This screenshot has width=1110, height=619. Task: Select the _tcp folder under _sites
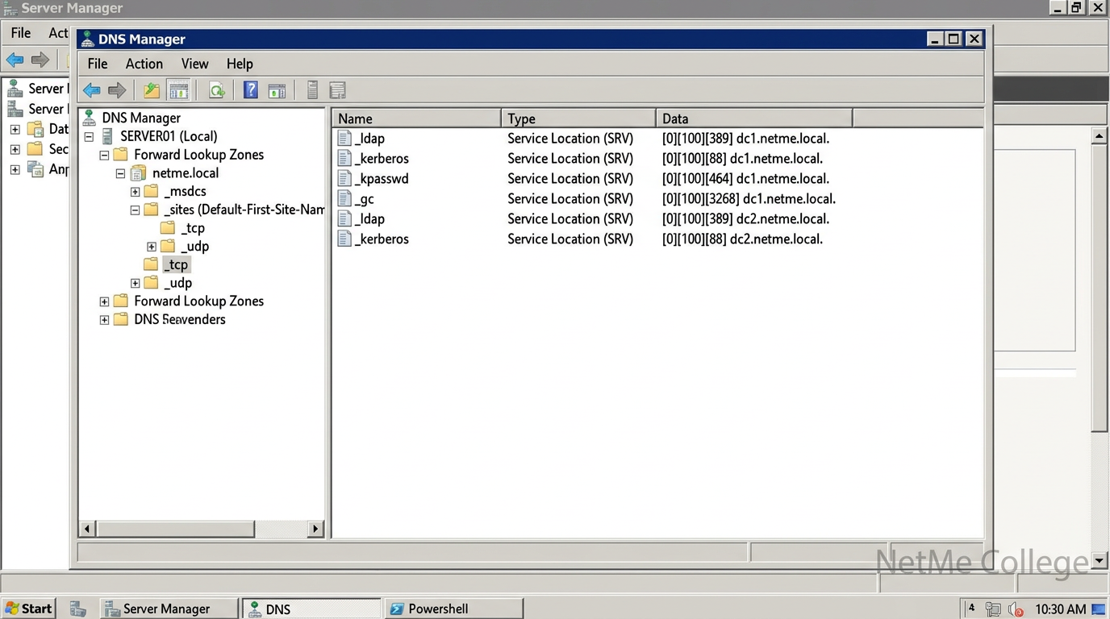193,228
